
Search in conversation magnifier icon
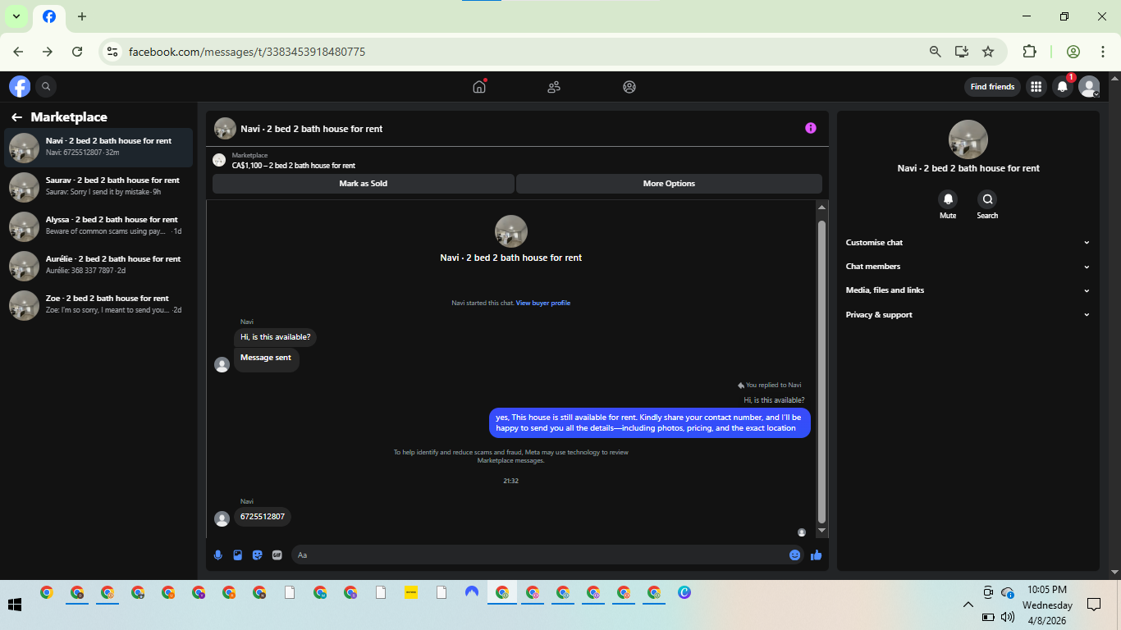[x=987, y=199]
